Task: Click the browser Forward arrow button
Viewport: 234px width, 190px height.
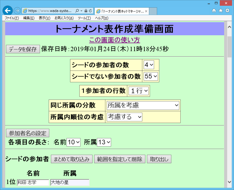Action: click(17, 11)
